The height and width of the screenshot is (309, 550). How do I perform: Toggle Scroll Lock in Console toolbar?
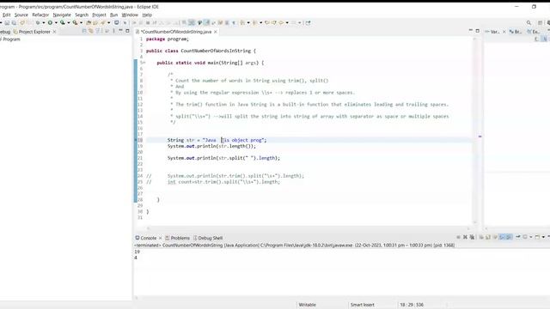pyautogui.click(x=488, y=237)
